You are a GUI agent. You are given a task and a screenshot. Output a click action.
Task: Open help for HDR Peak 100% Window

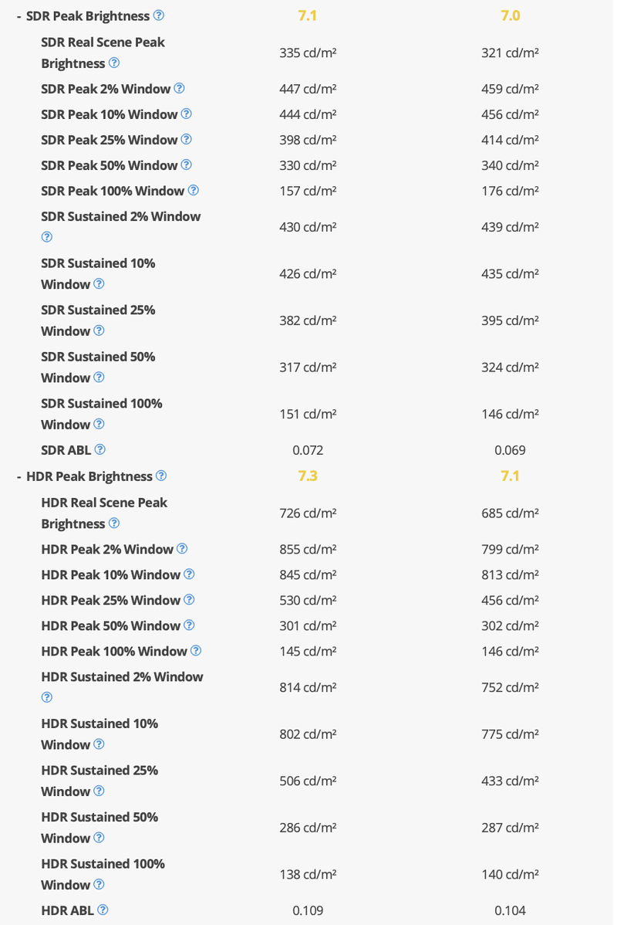point(196,651)
